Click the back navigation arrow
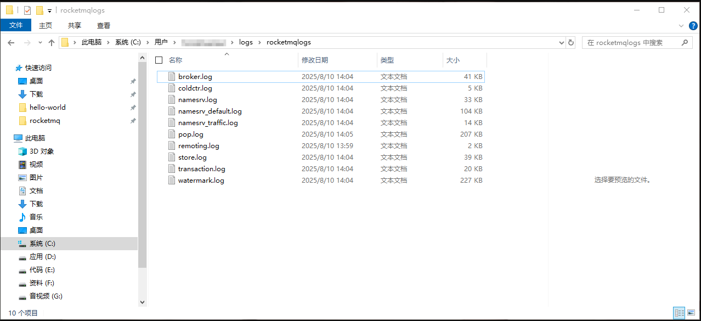This screenshot has width=701, height=321. coord(10,42)
